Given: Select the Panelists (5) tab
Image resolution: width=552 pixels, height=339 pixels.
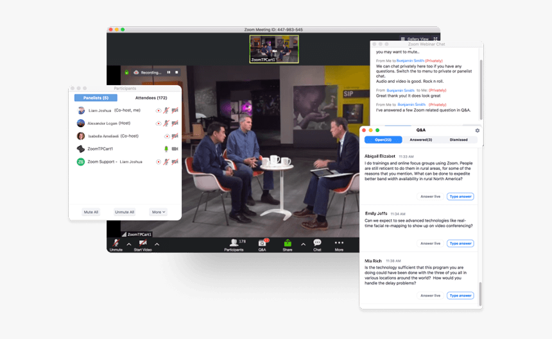Looking at the screenshot, I should (96, 97).
